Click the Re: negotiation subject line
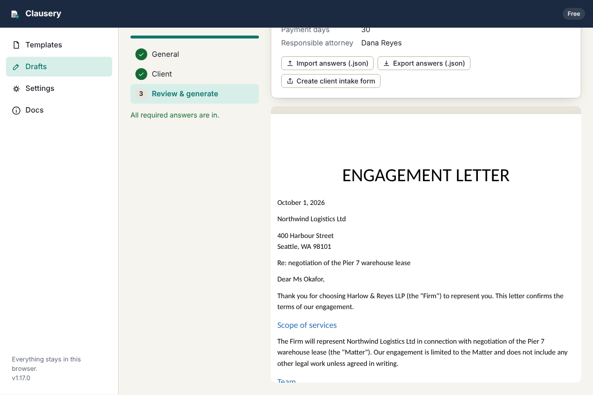The height and width of the screenshot is (395, 593). (x=344, y=263)
